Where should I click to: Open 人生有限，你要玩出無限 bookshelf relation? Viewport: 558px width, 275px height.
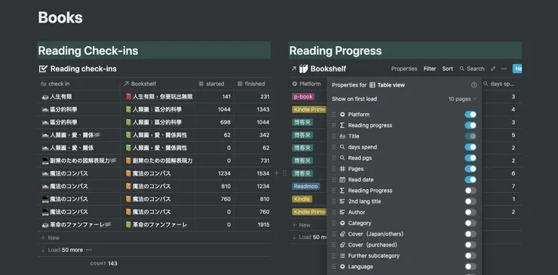pos(159,96)
